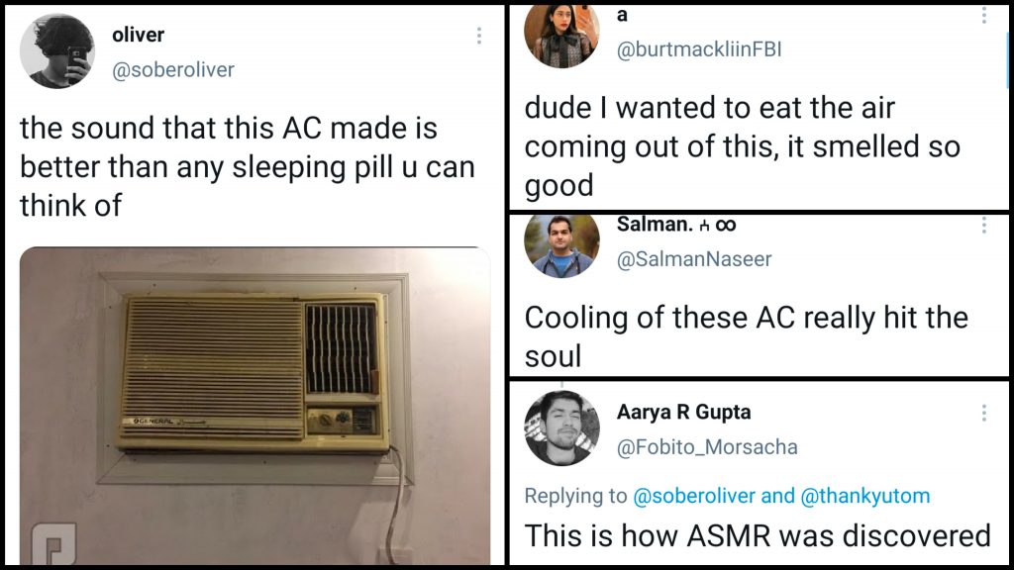
Task: Click the display name Aarya R Gupta
Action: coord(683,413)
